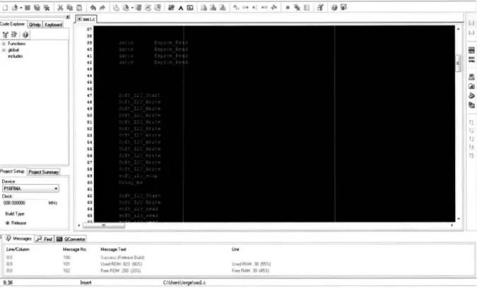This screenshot has height=288, width=477.
Task: Click the Delay_ms code on line 60
Action: (x=131, y=183)
